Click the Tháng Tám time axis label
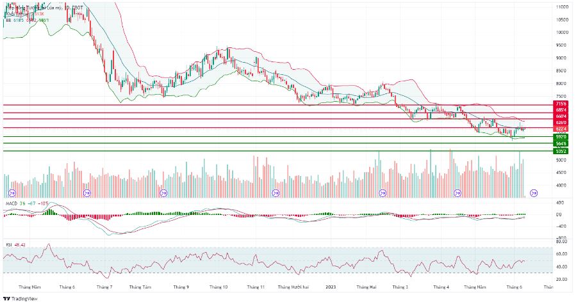The width and height of the screenshot is (578, 302). (x=140, y=287)
